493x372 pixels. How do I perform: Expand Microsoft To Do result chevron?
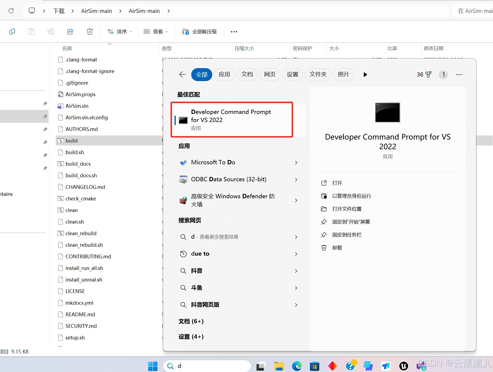296,162
